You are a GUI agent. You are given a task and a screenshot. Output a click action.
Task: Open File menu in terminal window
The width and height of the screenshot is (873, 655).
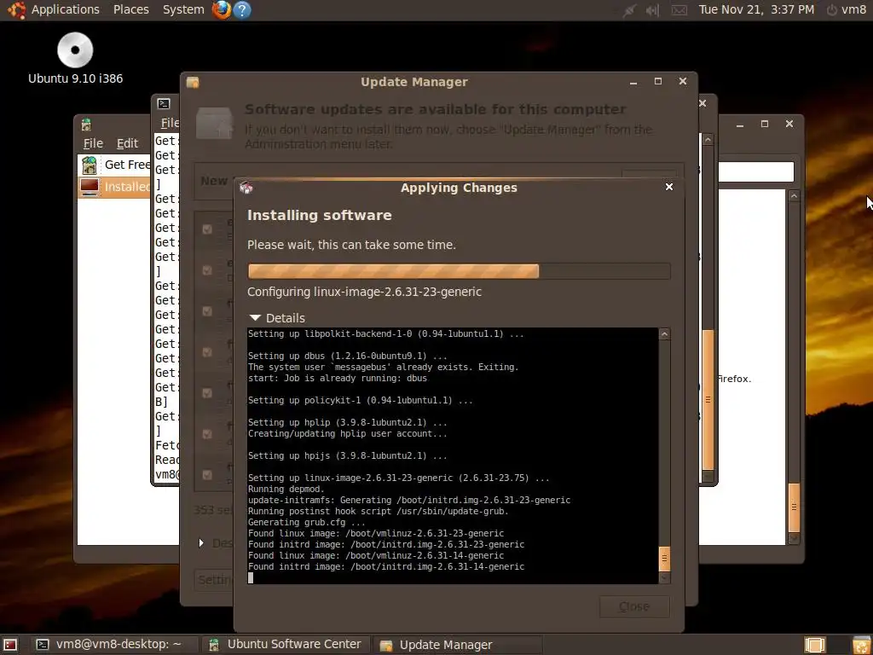click(x=170, y=123)
